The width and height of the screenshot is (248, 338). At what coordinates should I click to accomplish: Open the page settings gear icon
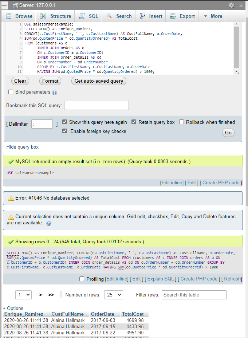231,5
